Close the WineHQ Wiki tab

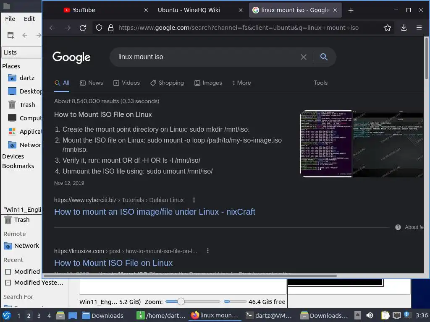[x=241, y=10]
